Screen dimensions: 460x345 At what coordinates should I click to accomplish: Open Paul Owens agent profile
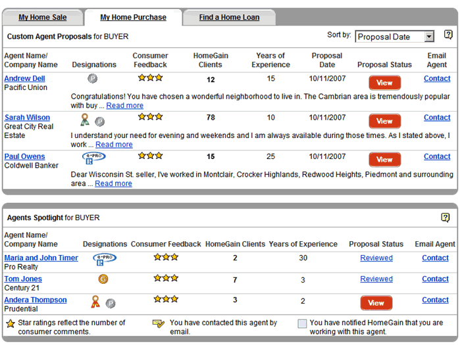click(x=25, y=156)
